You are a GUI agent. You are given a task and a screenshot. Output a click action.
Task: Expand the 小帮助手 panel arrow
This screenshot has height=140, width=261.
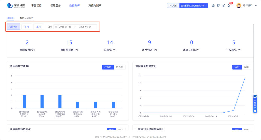coord(255,111)
